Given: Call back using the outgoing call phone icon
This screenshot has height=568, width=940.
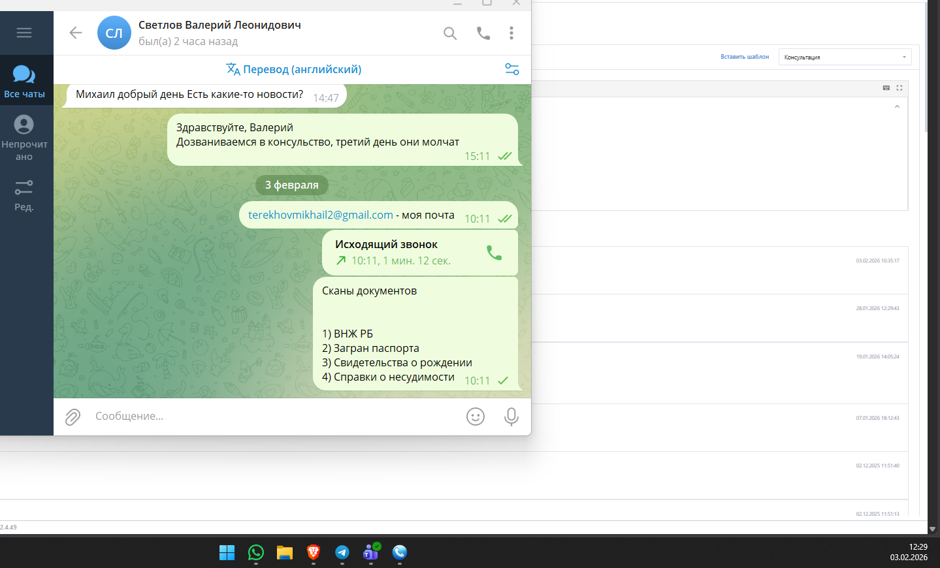Looking at the screenshot, I should point(494,253).
